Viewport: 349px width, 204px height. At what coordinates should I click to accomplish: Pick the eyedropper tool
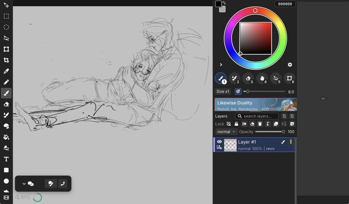6,71
